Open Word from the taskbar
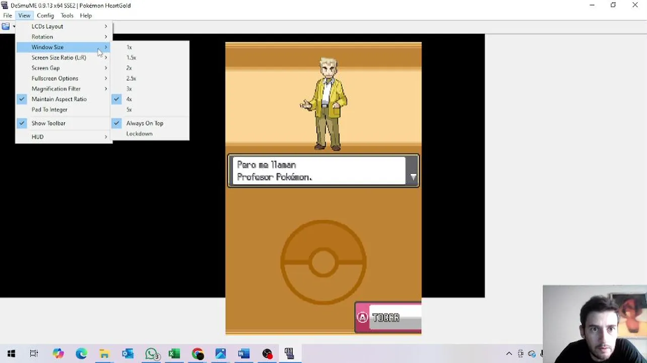Image resolution: width=647 pixels, height=363 pixels. [244, 354]
